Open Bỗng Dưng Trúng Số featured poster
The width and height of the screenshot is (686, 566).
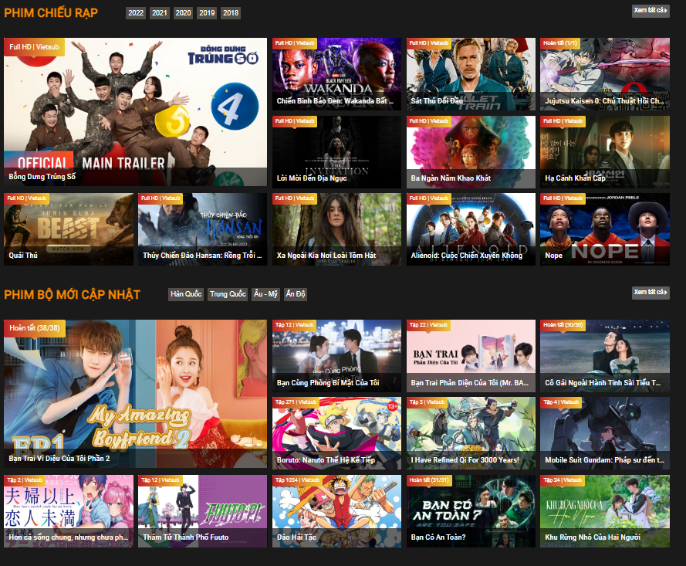click(135, 112)
